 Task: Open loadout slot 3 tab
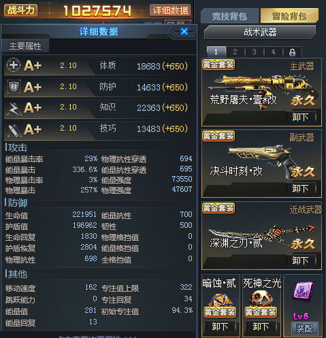(x=255, y=52)
